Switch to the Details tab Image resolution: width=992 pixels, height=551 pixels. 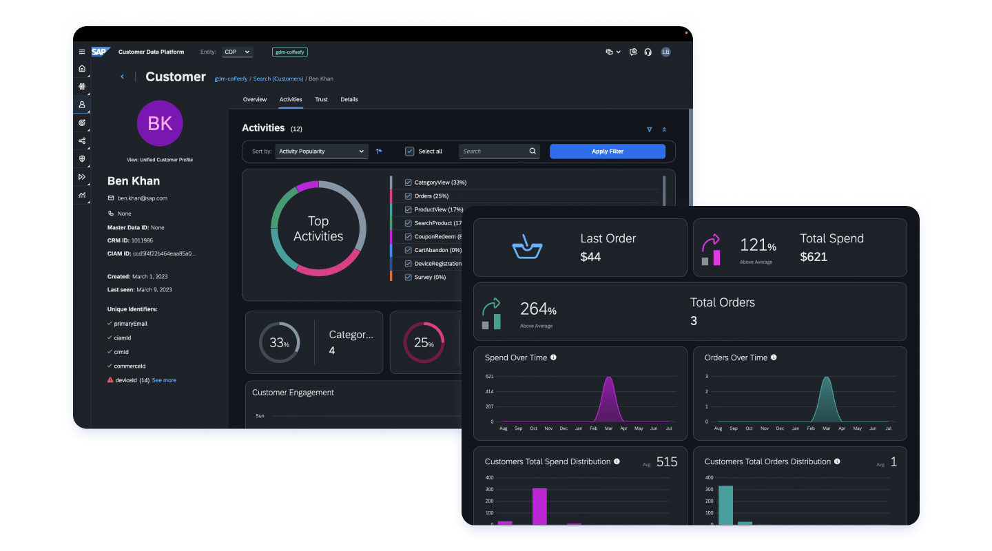pyautogui.click(x=349, y=99)
